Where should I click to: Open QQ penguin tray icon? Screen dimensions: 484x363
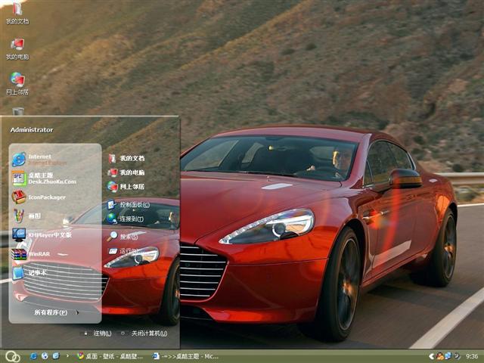click(x=440, y=356)
